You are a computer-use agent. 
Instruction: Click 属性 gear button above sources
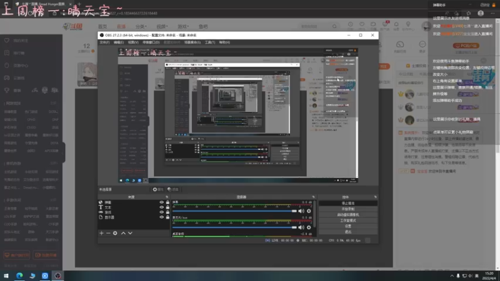[158, 189]
